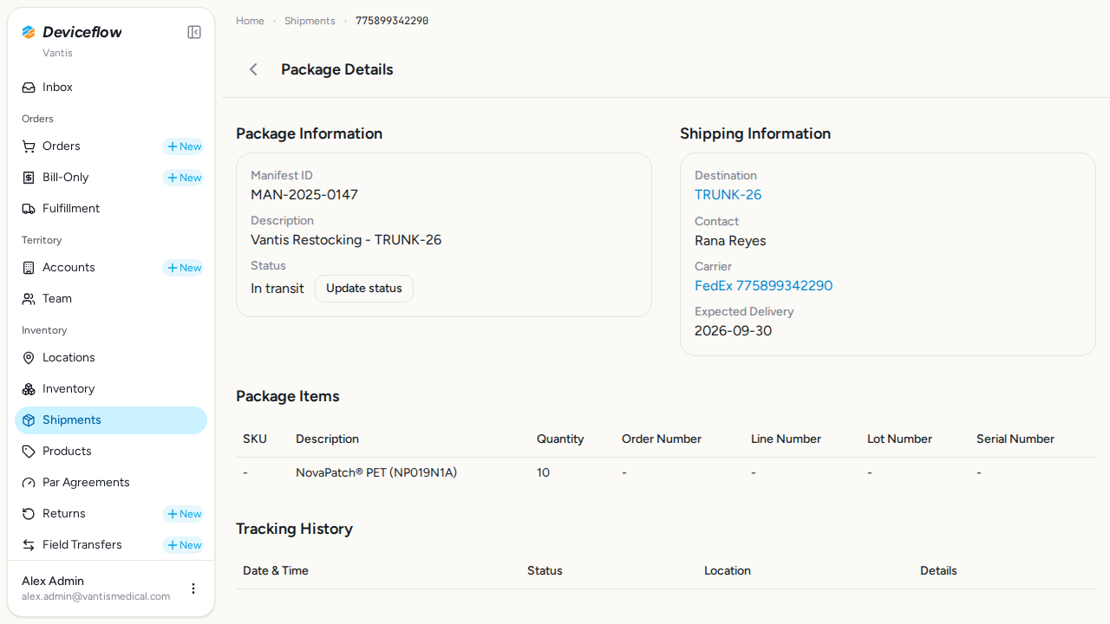Click the Quantity column header

click(x=560, y=439)
